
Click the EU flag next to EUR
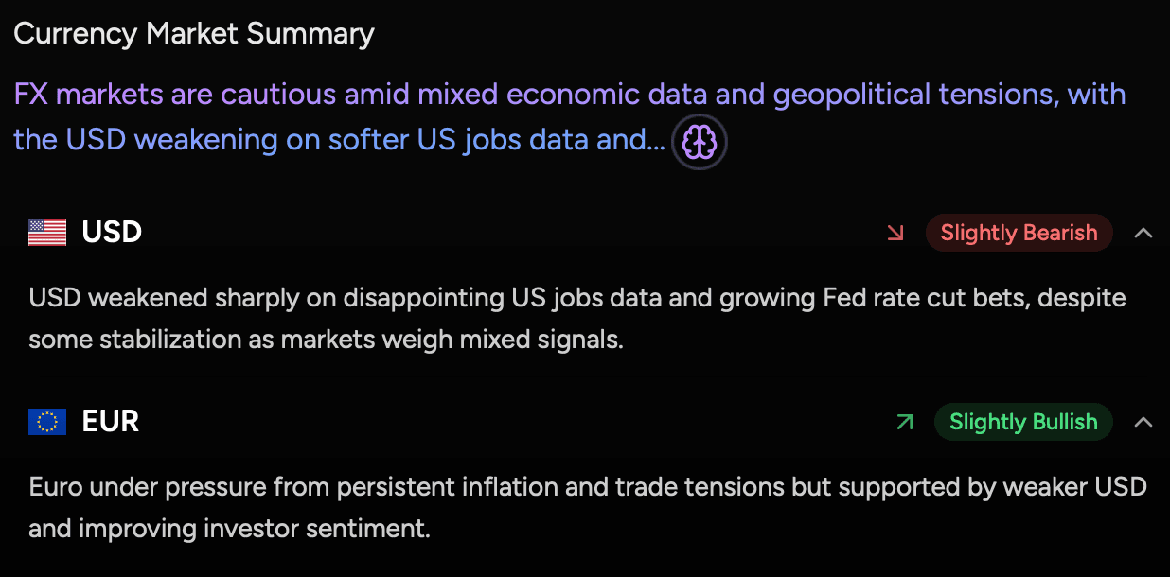coord(46,421)
